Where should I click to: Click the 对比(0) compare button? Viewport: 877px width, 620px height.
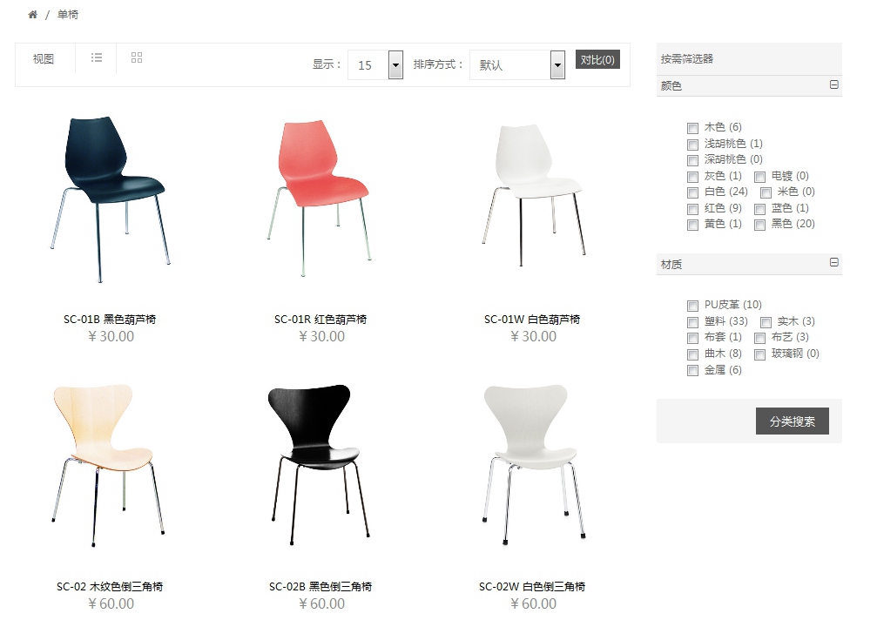(x=597, y=59)
